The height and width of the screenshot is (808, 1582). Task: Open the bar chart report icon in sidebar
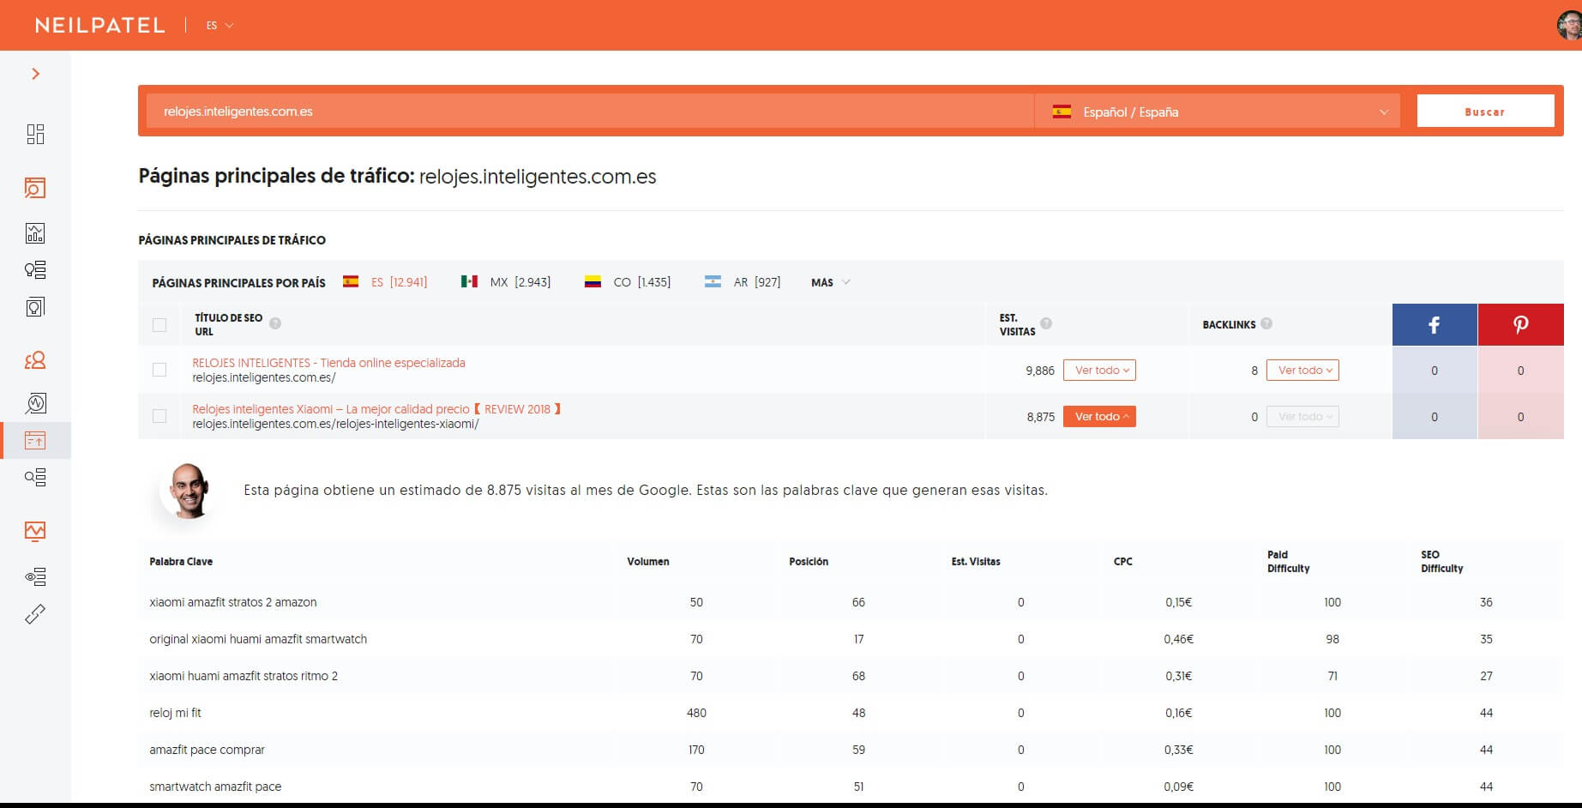[35, 233]
